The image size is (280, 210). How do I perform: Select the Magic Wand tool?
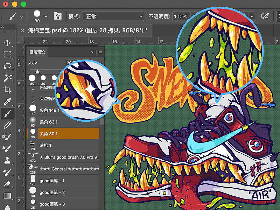click(x=7, y=78)
